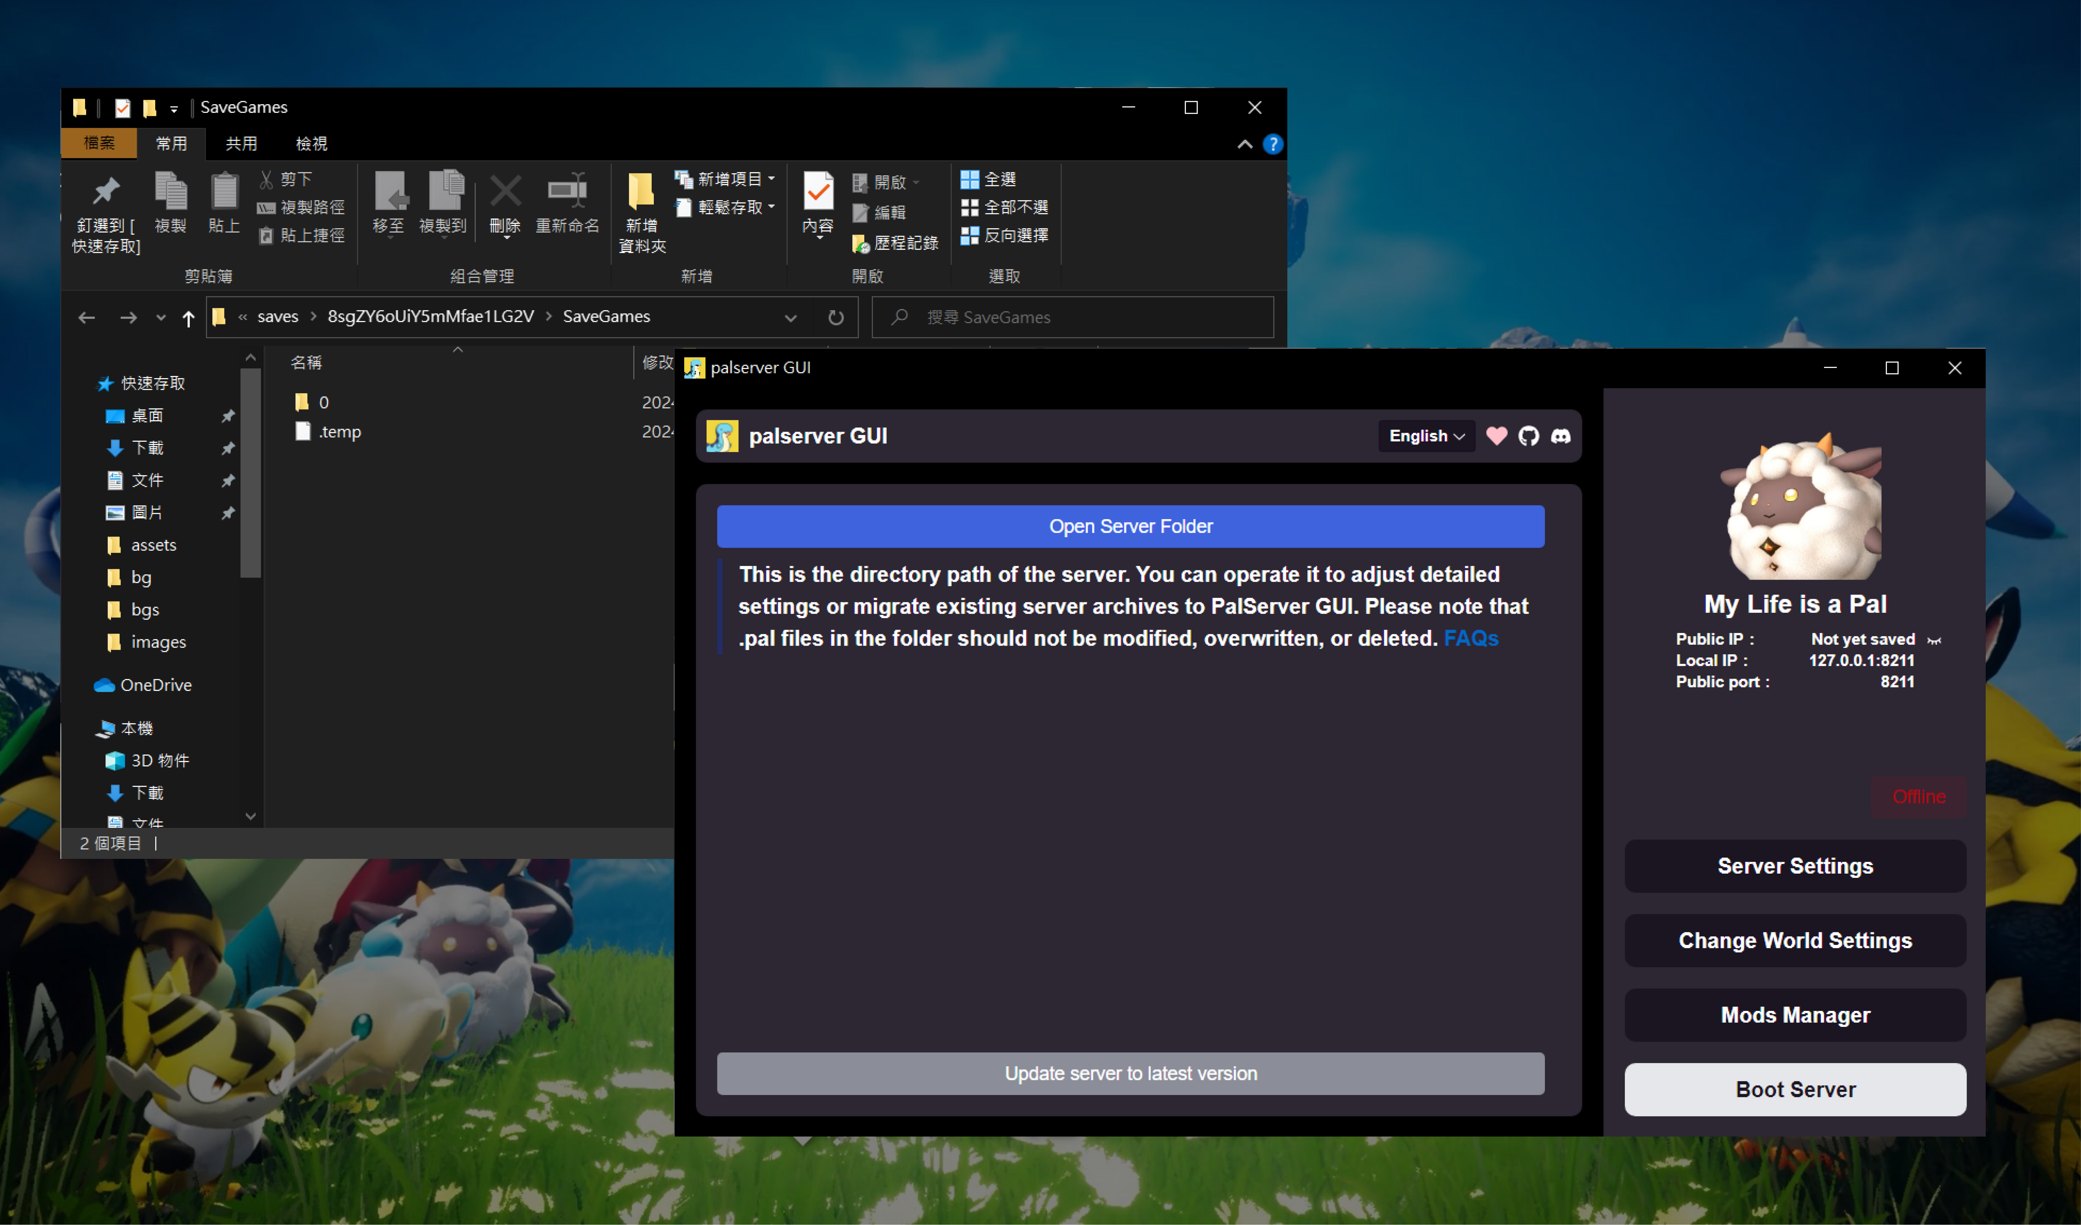Open the File (檔案) ribbon tab

click(99, 144)
